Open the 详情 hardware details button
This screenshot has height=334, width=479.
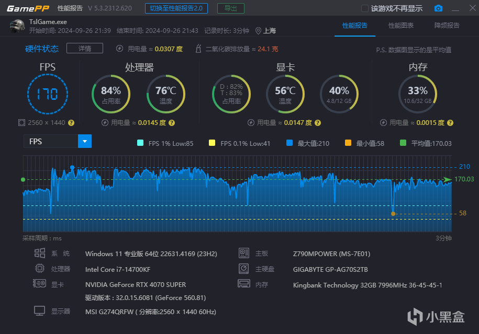pos(85,48)
